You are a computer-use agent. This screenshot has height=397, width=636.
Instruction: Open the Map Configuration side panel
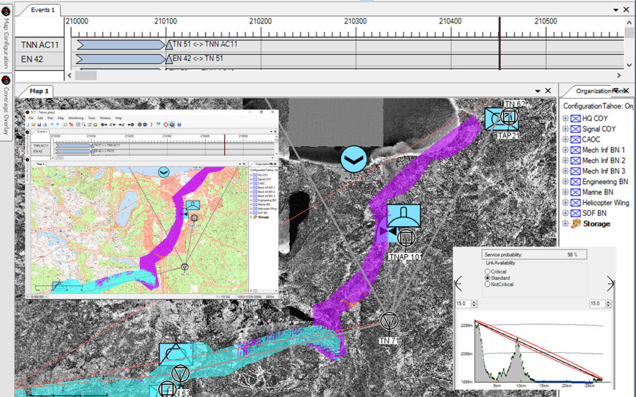6,37
